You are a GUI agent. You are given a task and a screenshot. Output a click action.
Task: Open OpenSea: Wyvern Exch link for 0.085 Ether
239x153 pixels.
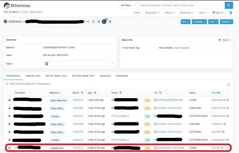[x=170, y=108]
